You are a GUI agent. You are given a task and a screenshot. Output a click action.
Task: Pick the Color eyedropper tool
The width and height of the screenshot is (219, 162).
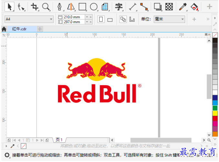[x=183, y=7]
